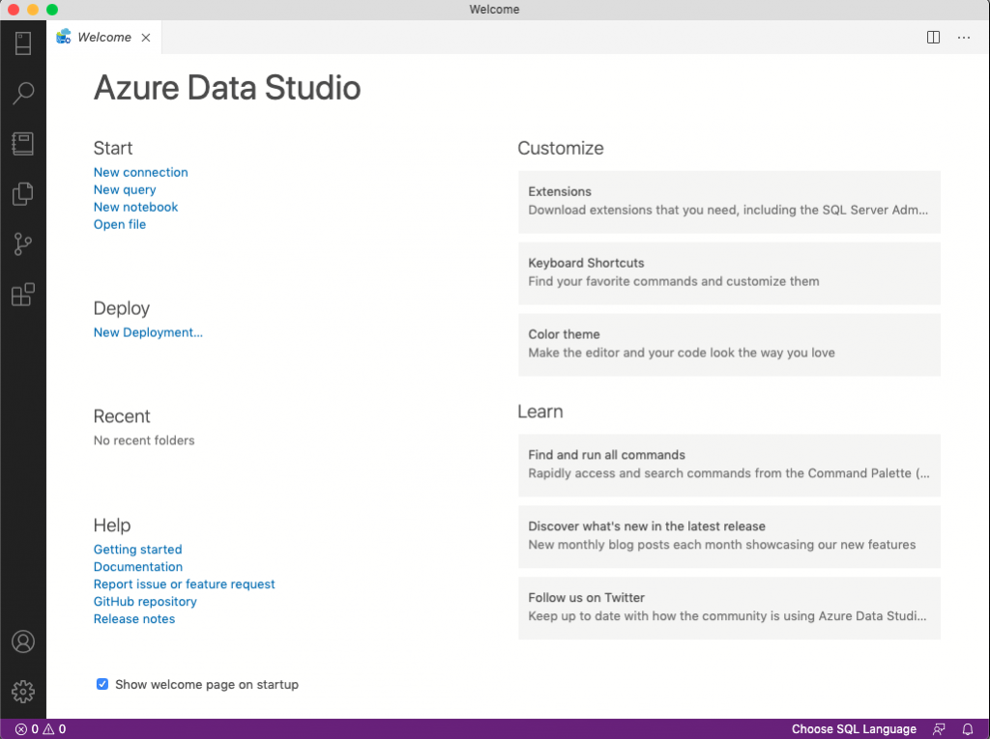Viewport: 990px width, 739px height.
Task: Open the Extensions view icon
Action: tap(23, 295)
